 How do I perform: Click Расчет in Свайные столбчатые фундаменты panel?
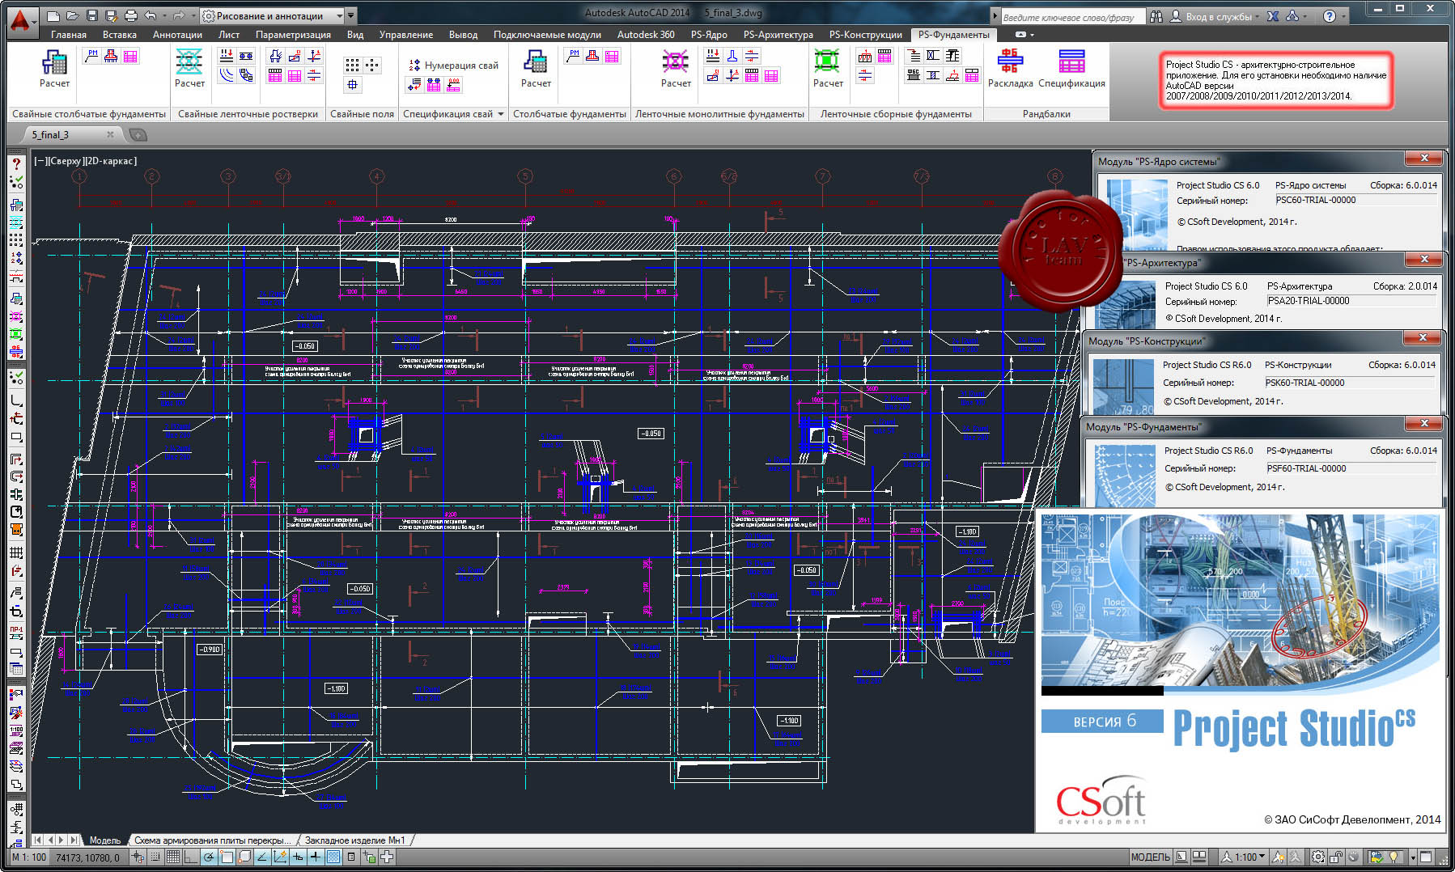54,68
